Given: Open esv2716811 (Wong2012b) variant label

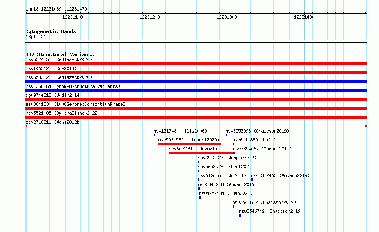Looking at the screenshot, I should pyautogui.click(x=54, y=122).
